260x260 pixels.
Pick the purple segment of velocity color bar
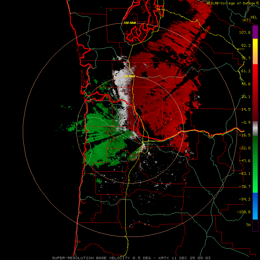pyautogui.click(x=255, y=32)
